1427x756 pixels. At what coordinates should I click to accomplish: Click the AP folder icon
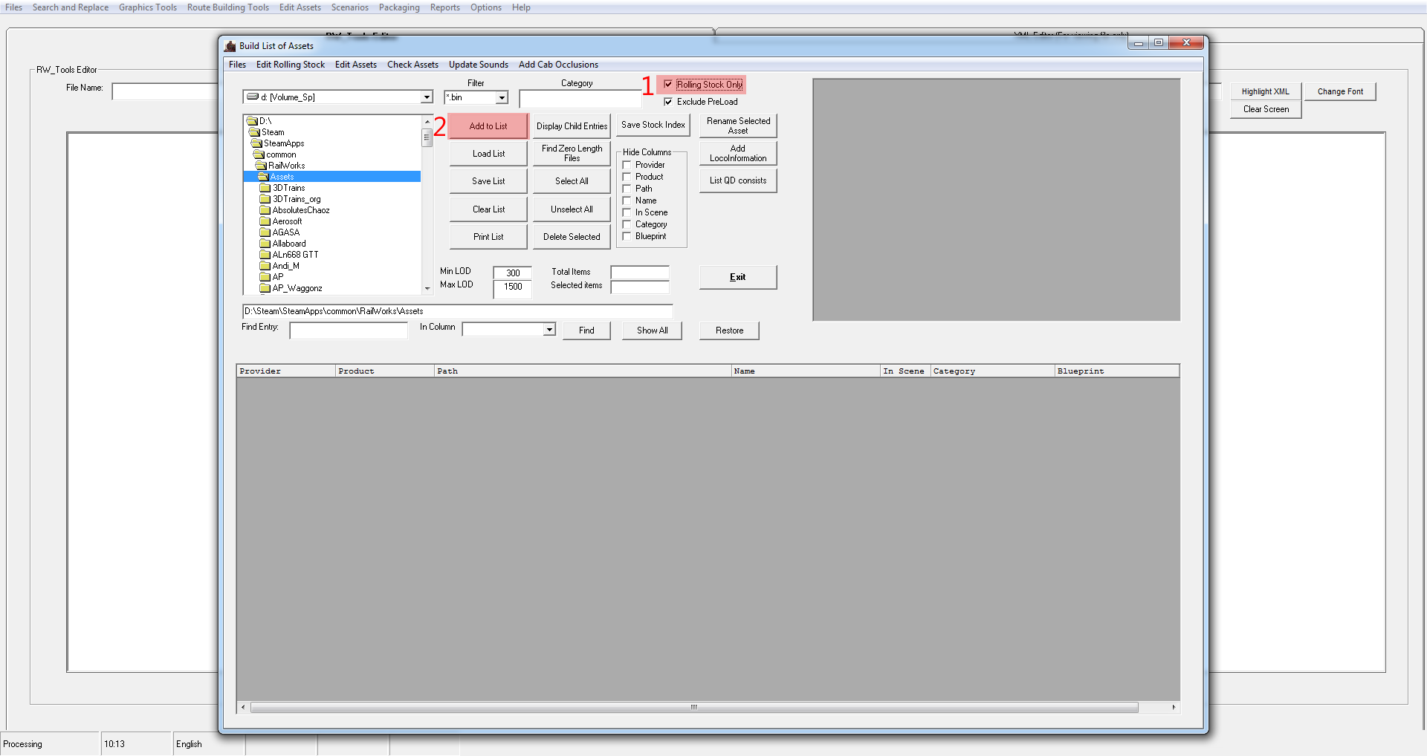tap(265, 277)
